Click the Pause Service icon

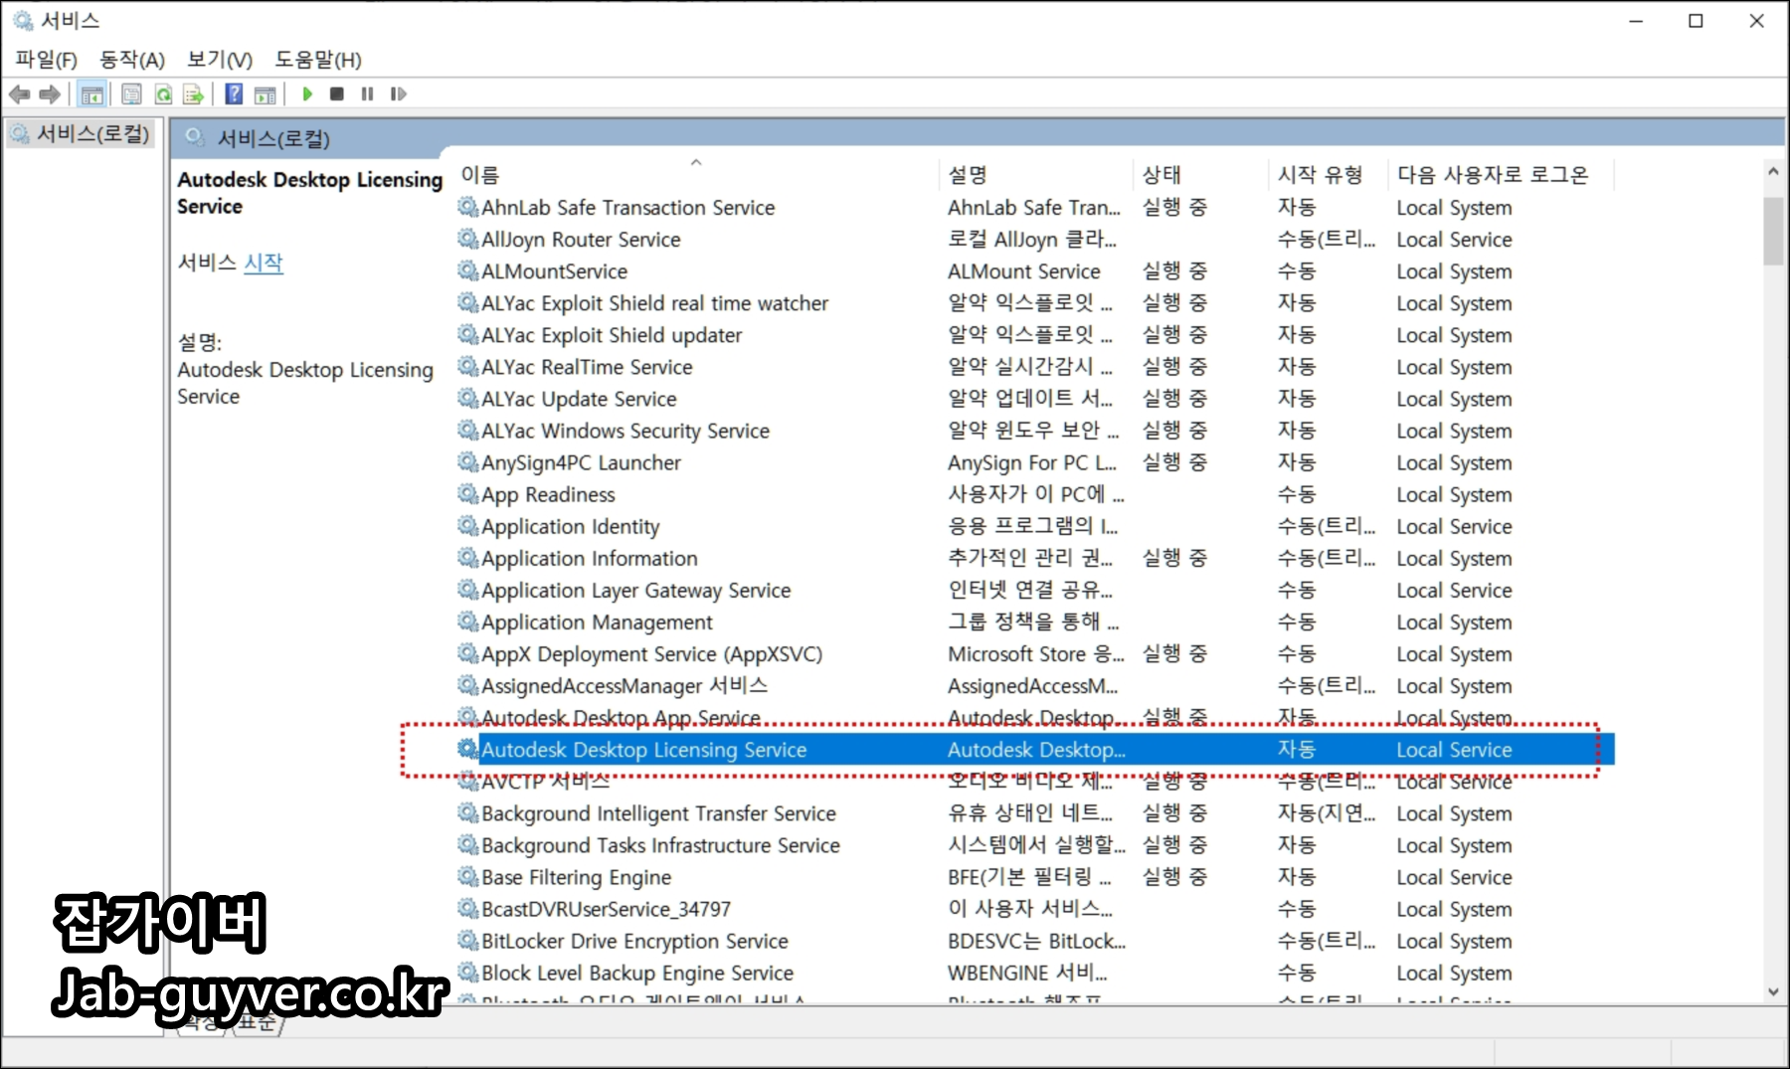(367, 94)
